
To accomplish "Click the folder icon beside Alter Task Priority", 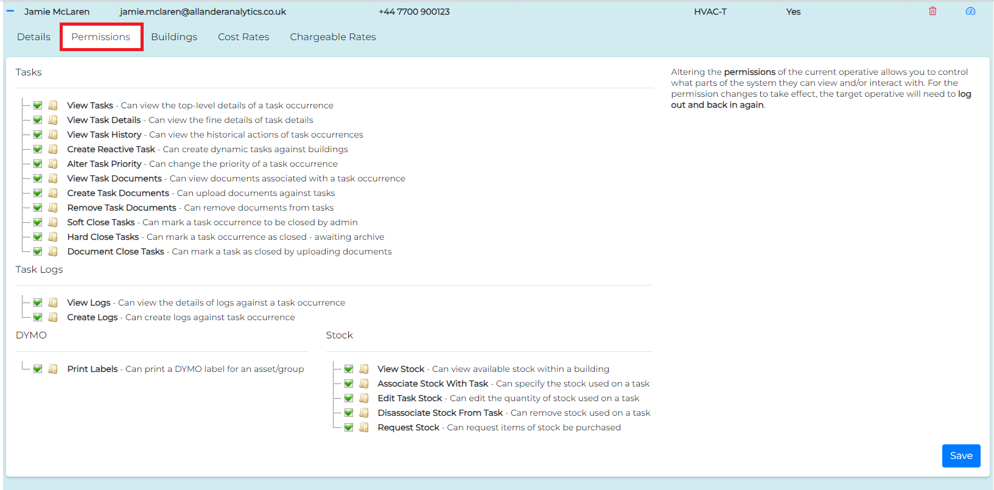I will (x=53, y=164).
